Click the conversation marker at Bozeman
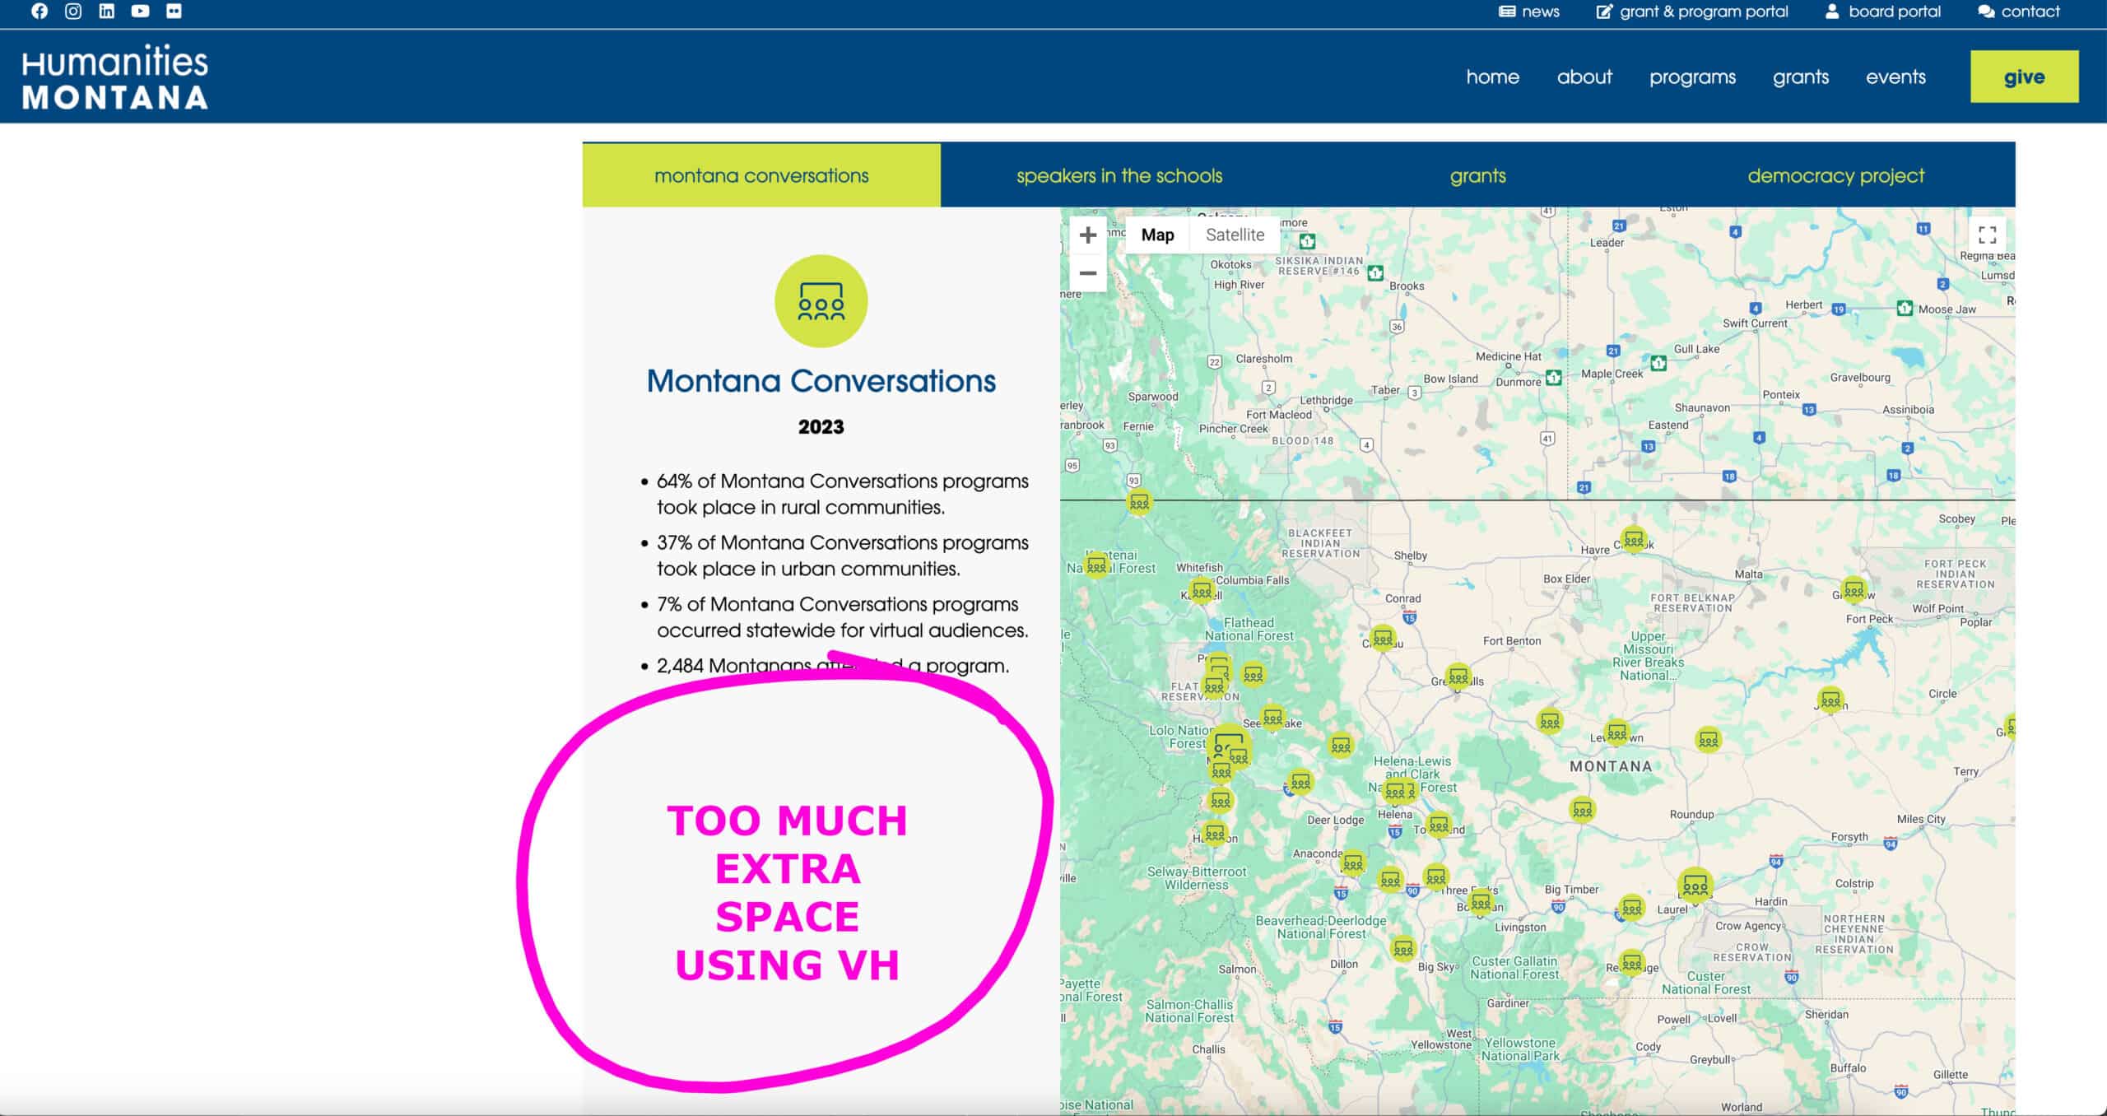2107x1116 pixels. (x=1481, y=903)
